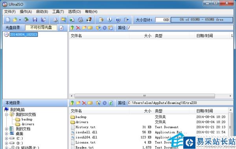Expand the (C:) drive node
The height and width of the screenshot is (149, 236).
6,138
